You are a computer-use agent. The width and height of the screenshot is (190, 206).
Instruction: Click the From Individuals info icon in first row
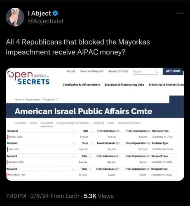[117, 131]
